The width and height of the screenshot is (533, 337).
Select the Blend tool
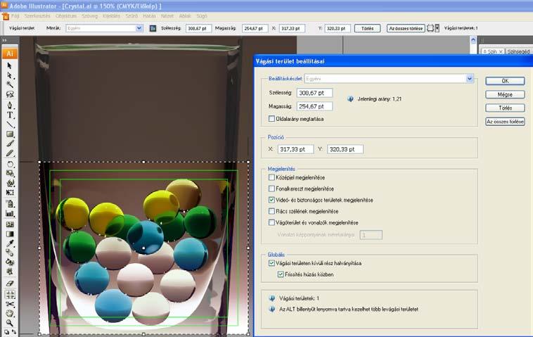click(10, 253)
